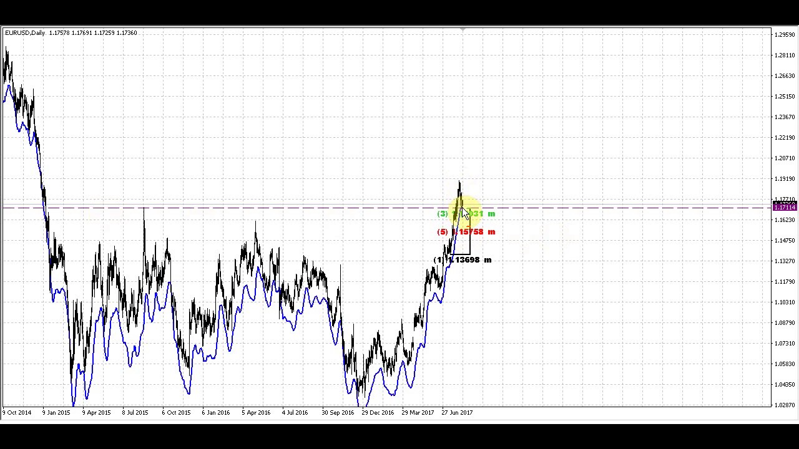Click the 1.25150 price axis label
The image size is (799, 449).
[785, 97]
